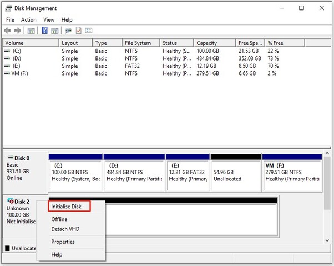
Task: Select Initialise Disk from context menu
Action: pos(69,207)
